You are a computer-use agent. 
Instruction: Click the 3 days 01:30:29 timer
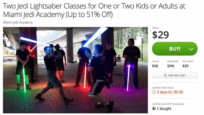pos(170,92)
